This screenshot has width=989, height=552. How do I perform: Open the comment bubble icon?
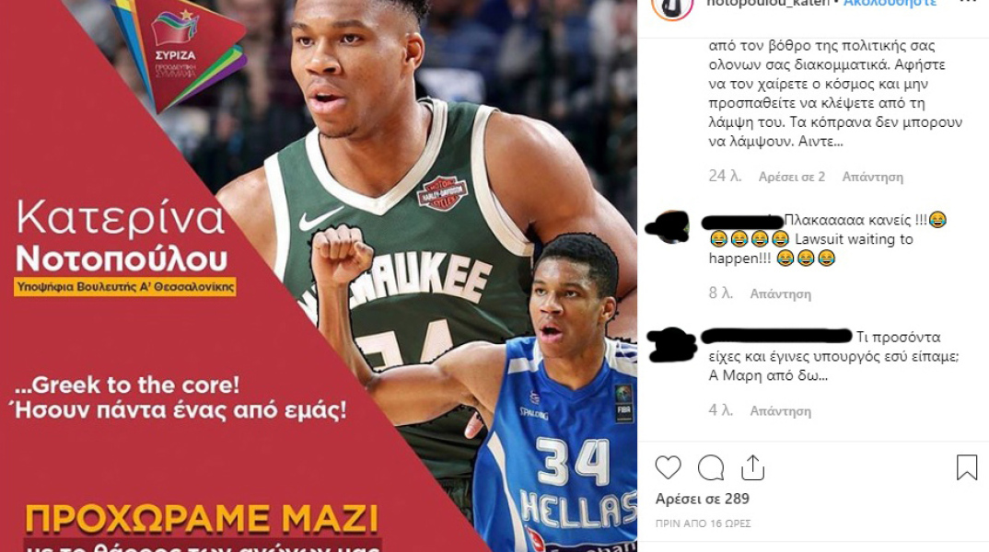point(711,467)
